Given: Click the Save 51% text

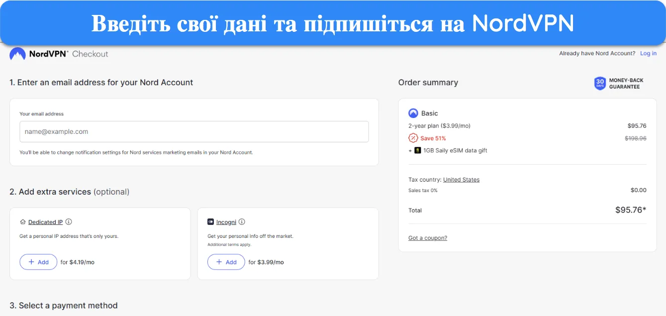Looking at the screenshot, I should click(433, 138).
